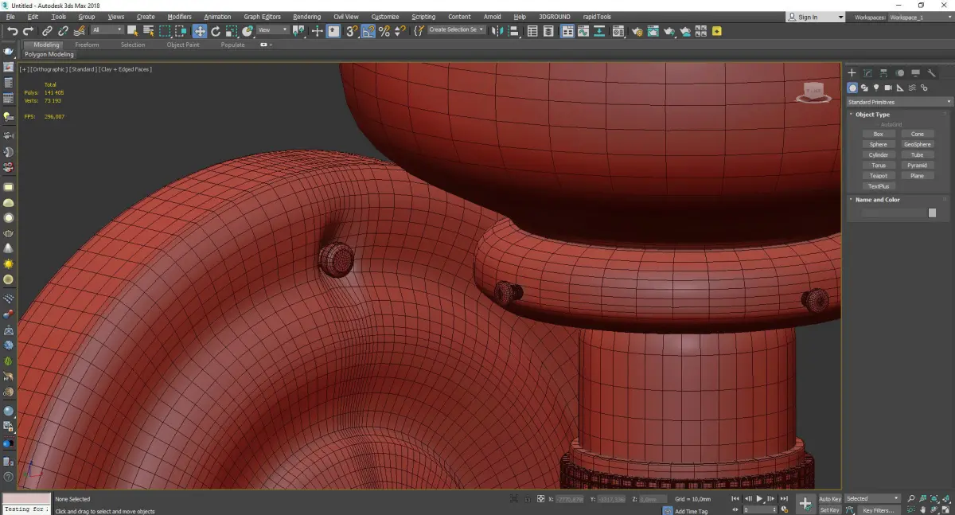This screenshot has width=955, height=515.
Task: Select the Rotate transform tool
Action: tap(215, 31)
